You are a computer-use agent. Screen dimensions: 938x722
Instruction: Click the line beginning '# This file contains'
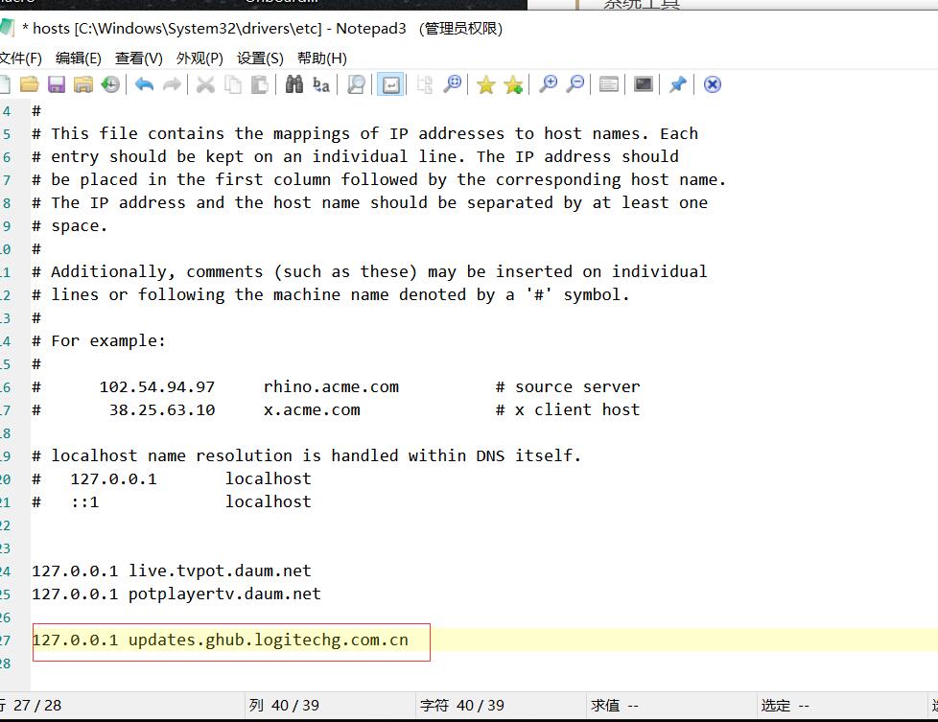click(364, 133)
